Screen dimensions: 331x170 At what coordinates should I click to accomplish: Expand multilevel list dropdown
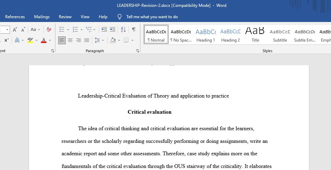[x=94, y=30]
